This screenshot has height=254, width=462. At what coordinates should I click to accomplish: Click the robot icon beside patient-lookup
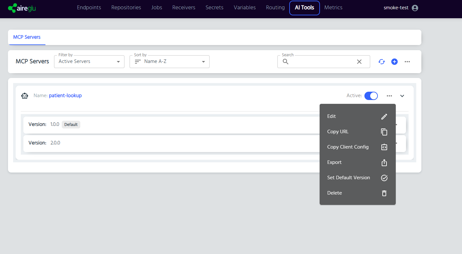click(x=25, y=96)
